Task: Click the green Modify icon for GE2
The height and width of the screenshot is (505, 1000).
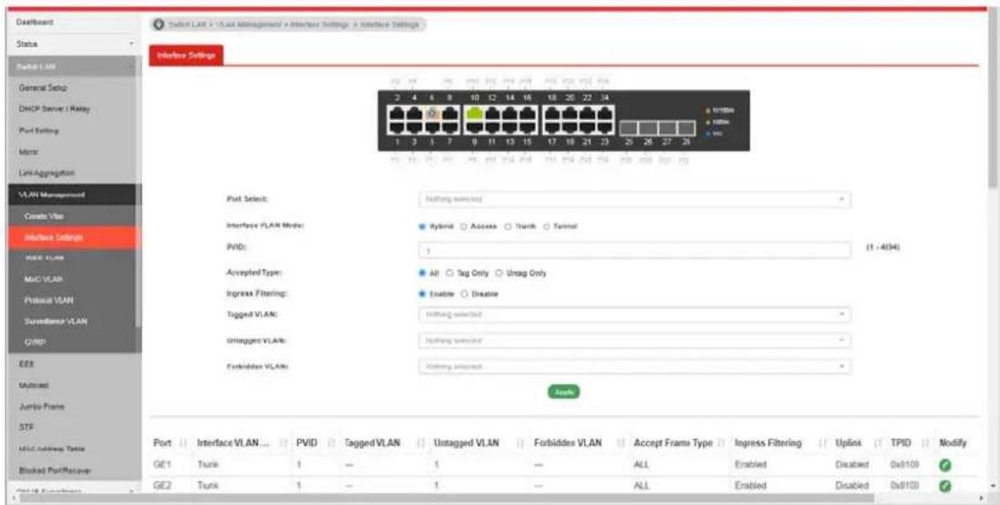Action: 944,486
